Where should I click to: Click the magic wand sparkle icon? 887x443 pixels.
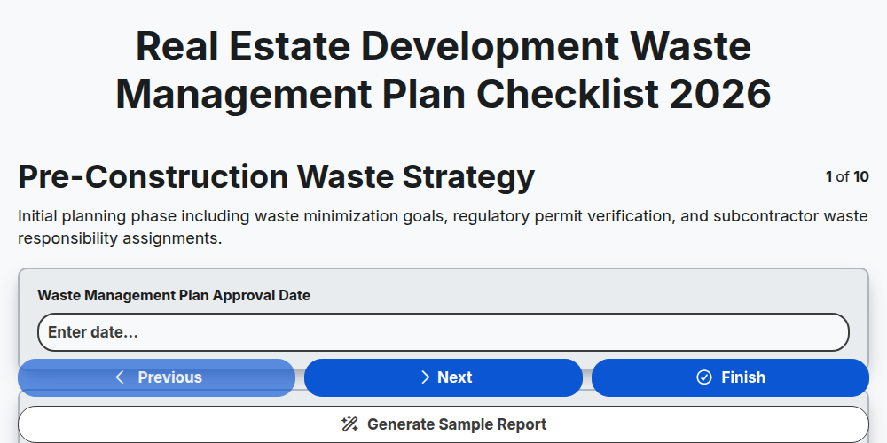(349, 424)
